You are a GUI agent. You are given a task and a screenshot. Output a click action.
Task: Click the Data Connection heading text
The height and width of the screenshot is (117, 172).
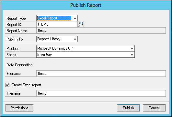tap(19, 65)
